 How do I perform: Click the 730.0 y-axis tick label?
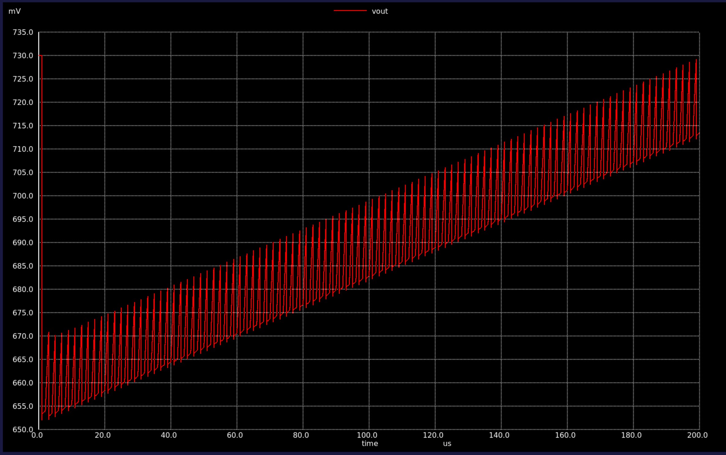tap(23, 56)
